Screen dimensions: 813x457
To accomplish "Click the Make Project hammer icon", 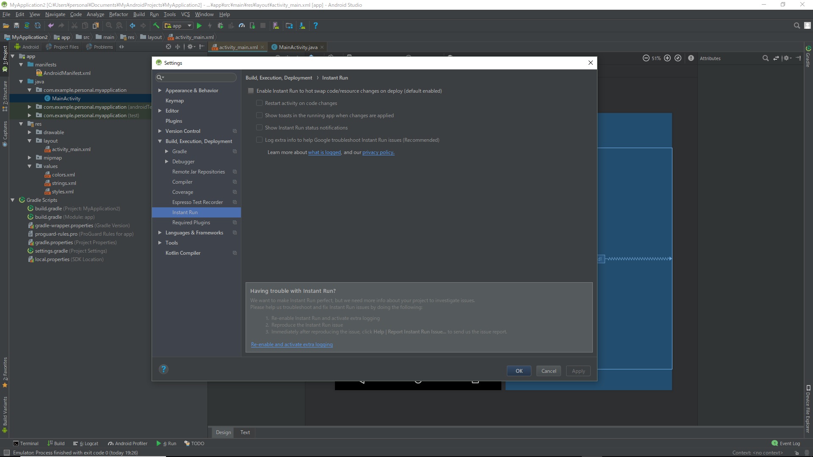I will coord(156,26).
